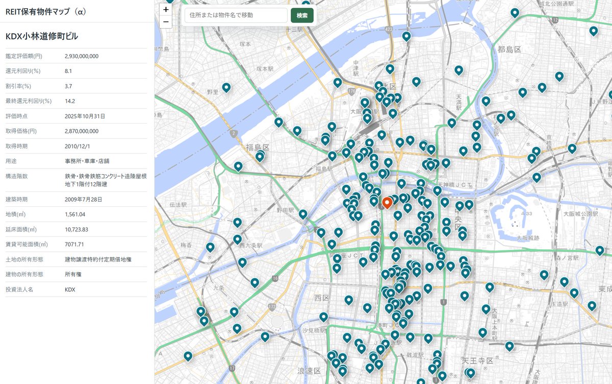Select the pin directly above 西九条駅 label
The image size is (612, 384).
click(x=237, y=239)
